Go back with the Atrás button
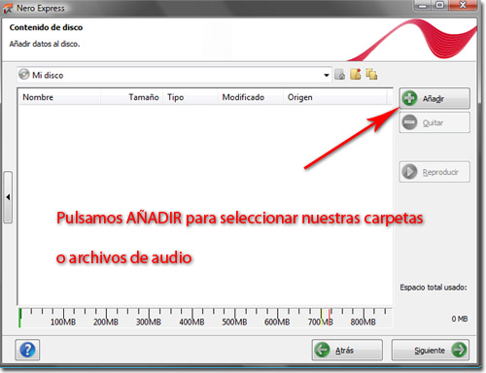The width and height of the screenshot is (486, 373). click(347, 350)
